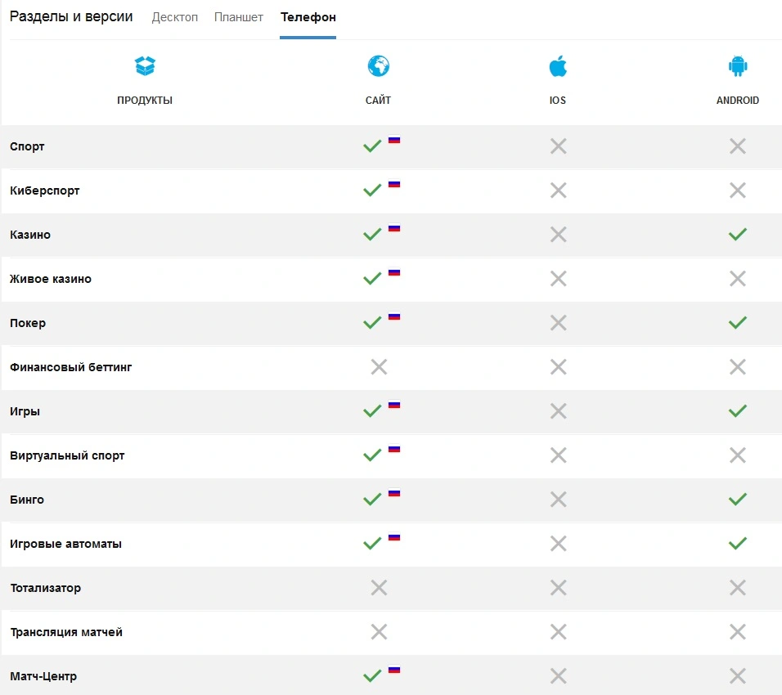Click the Russian flag in Матч-Центр row

click(394, 670)
